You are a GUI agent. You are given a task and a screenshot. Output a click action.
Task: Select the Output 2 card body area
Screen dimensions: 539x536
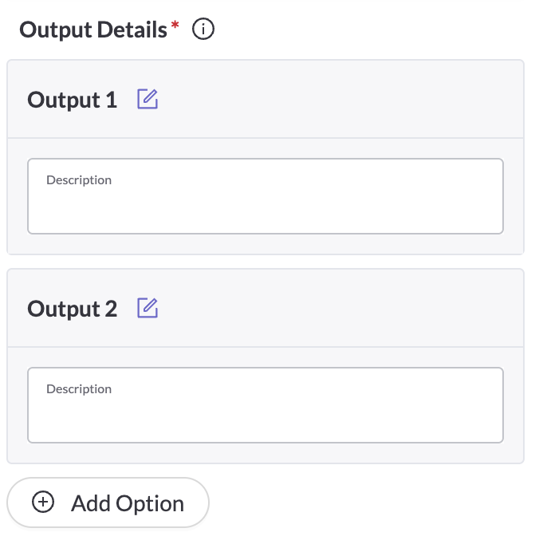pos(265,452)
